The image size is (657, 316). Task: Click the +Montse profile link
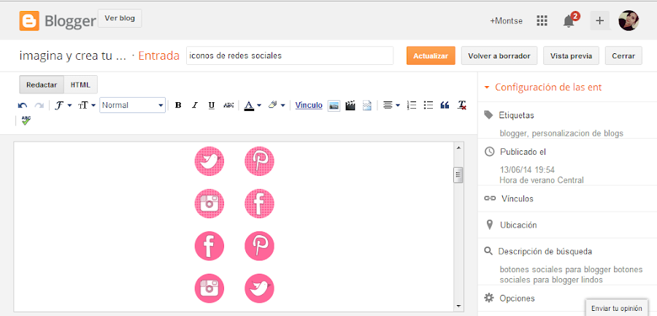tap(506, 21)
